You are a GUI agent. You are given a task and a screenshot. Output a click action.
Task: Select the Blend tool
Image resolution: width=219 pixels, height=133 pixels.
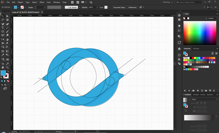pyautogui.click(x=8, y=55)
